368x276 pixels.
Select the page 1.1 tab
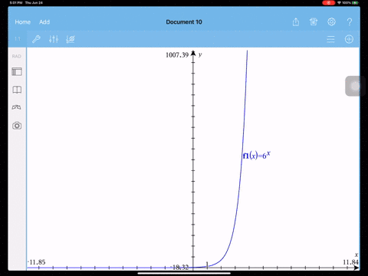[18, 39]
